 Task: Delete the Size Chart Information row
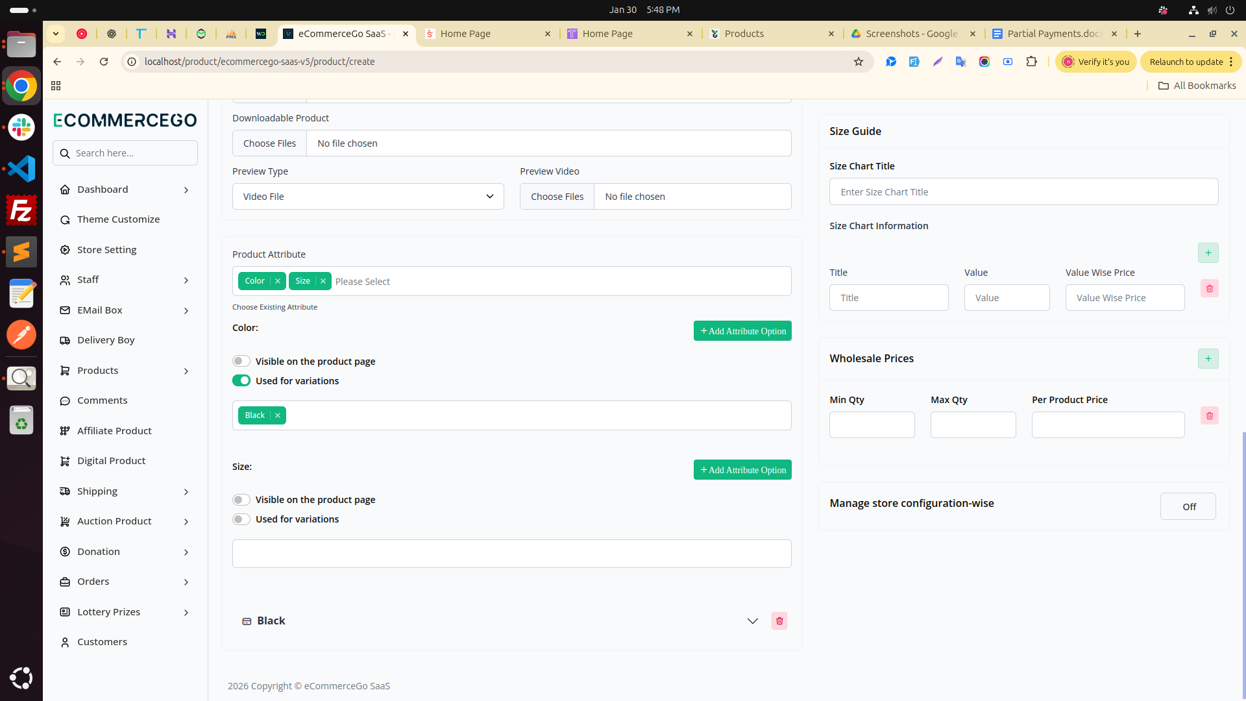(x=1209, y=288)
